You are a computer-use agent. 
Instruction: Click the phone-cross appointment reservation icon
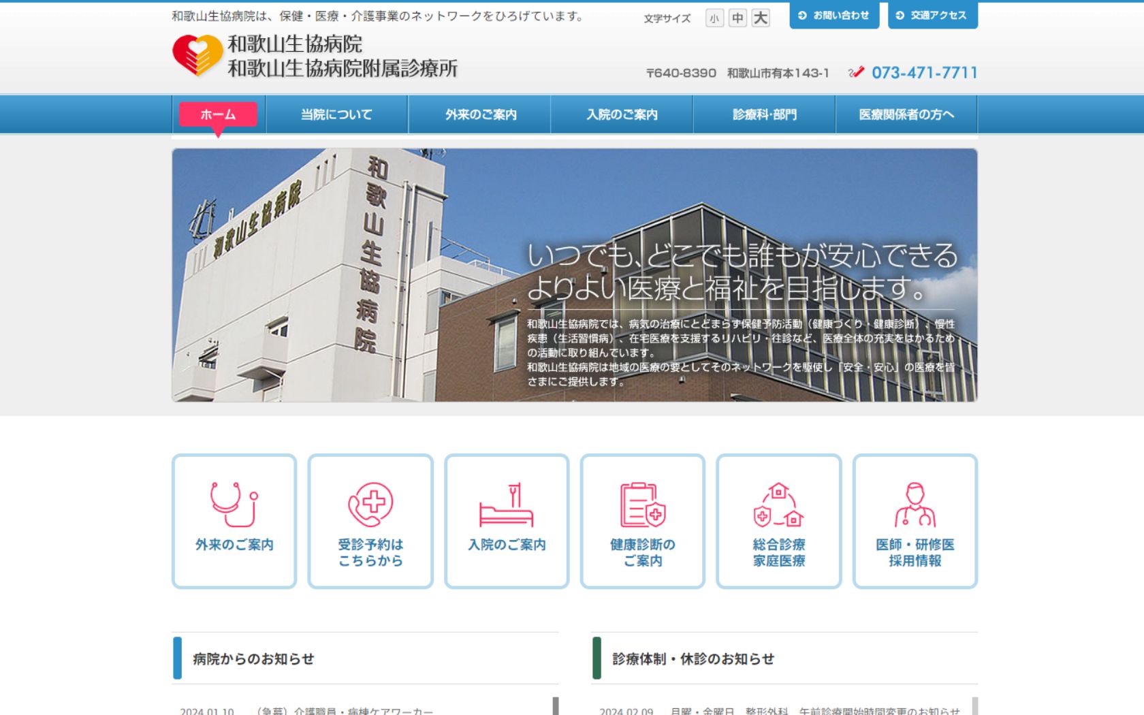point(370,504)
